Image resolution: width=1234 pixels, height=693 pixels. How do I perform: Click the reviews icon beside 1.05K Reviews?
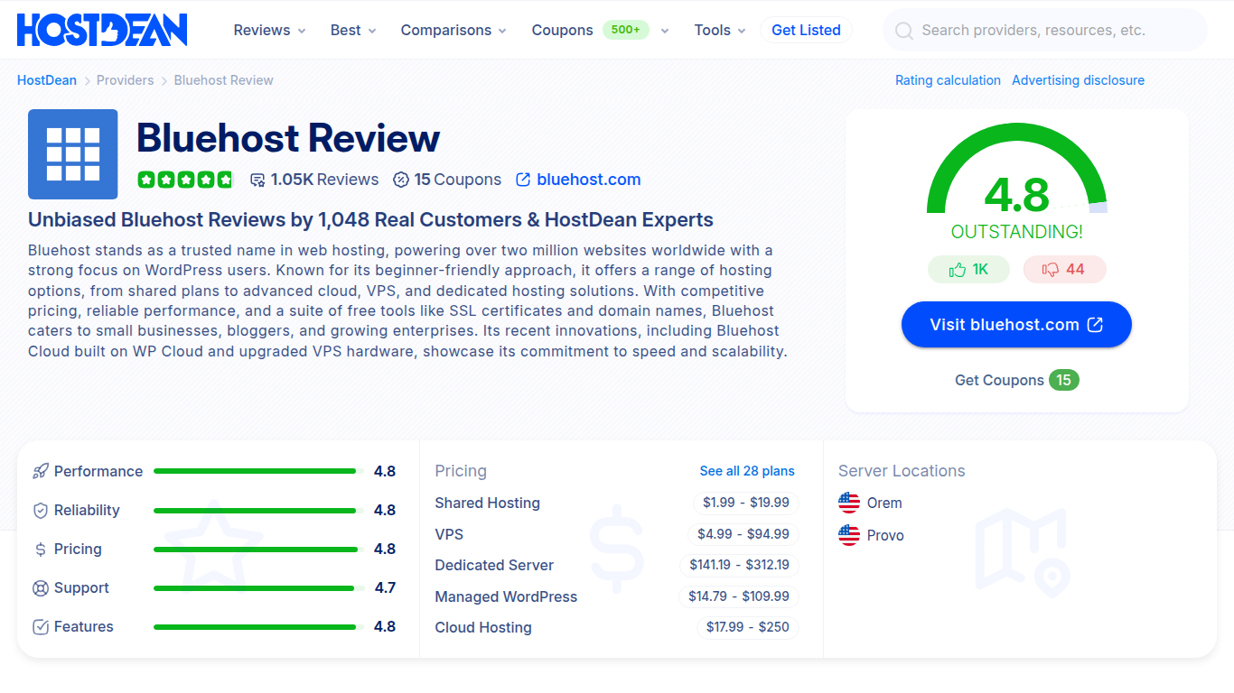click(x=257, y=180)
